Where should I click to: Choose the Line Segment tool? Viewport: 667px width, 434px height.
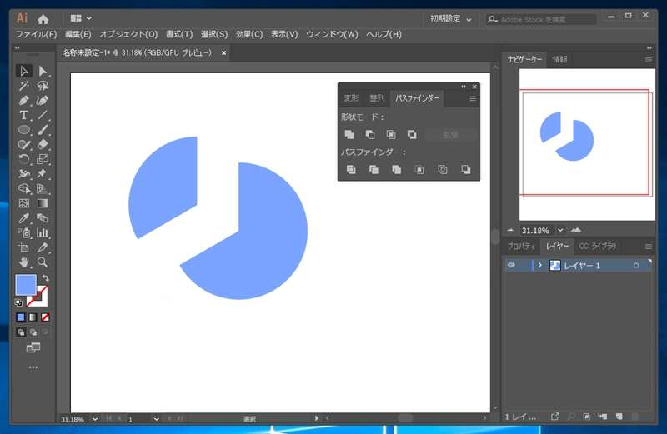point(43,115)
